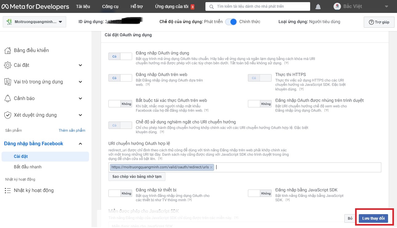397x228 pixels.
Task: Click the Xét duyệt ứng dụng shield icon
Action: click(8, 115)
